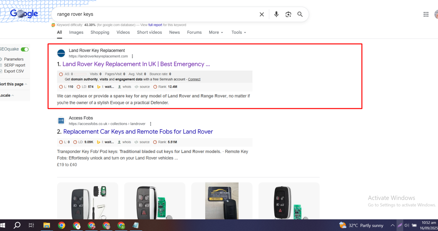Viewport: 438px width, 231px height.
Task: Open the Tools dropdown
Action: point(238,32)
